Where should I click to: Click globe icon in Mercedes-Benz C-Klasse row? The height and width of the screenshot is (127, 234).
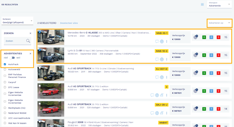pyautogui.click(x=162, y=41)
